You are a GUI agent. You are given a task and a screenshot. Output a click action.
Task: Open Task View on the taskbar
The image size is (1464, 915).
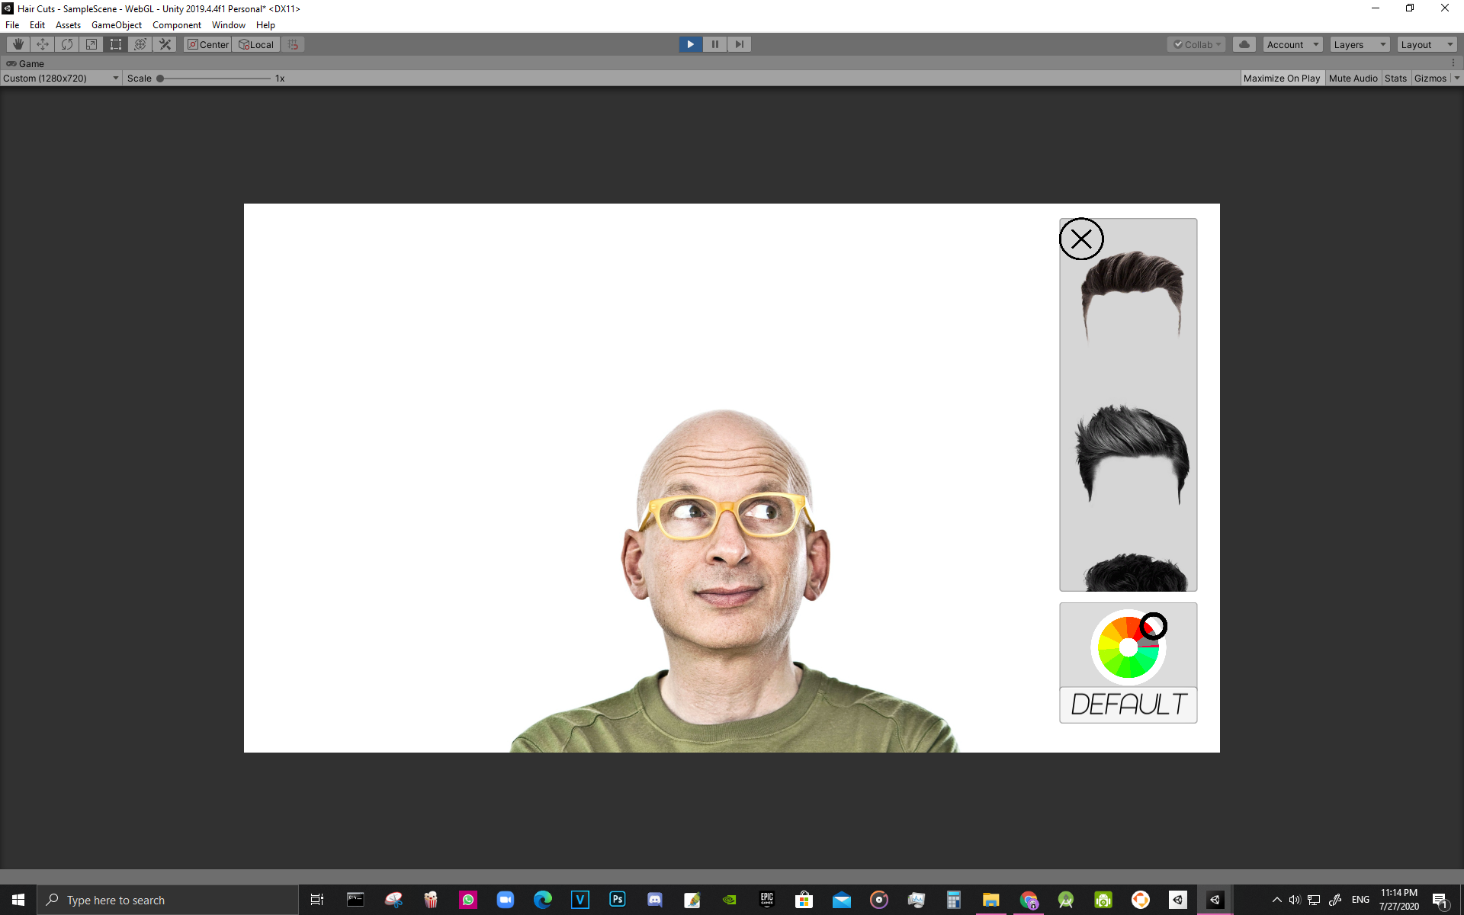tap(317, 900)
